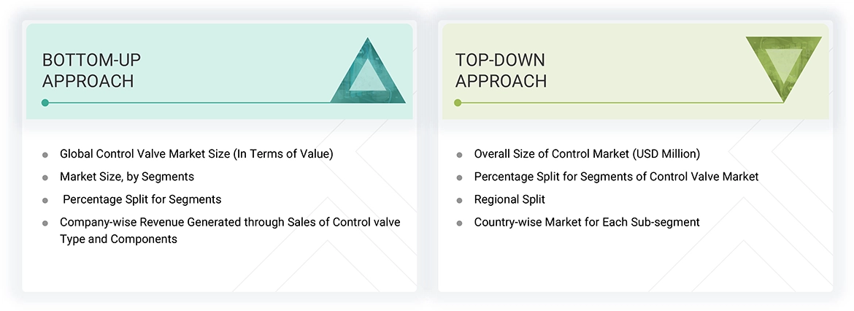Viewport: 854px width, 311px height.
Task: Click Market Size, by Segments text
Action: point(127,177)
